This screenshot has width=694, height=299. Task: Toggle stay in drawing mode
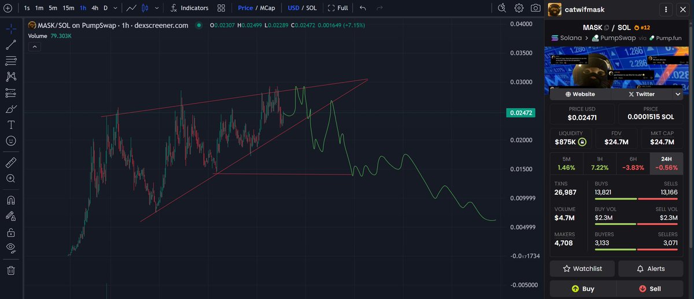[11, 216]
